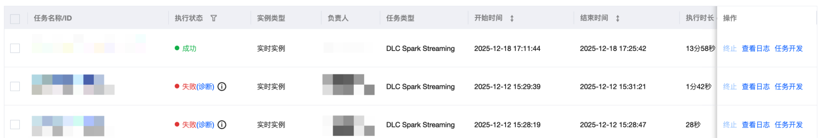This screenshot has height=138, width=819.
Task: Click the blurred task name in first row
Action: point(89,44)
